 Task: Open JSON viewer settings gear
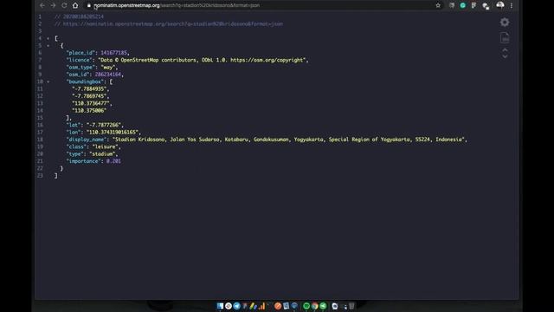point(505,23)
